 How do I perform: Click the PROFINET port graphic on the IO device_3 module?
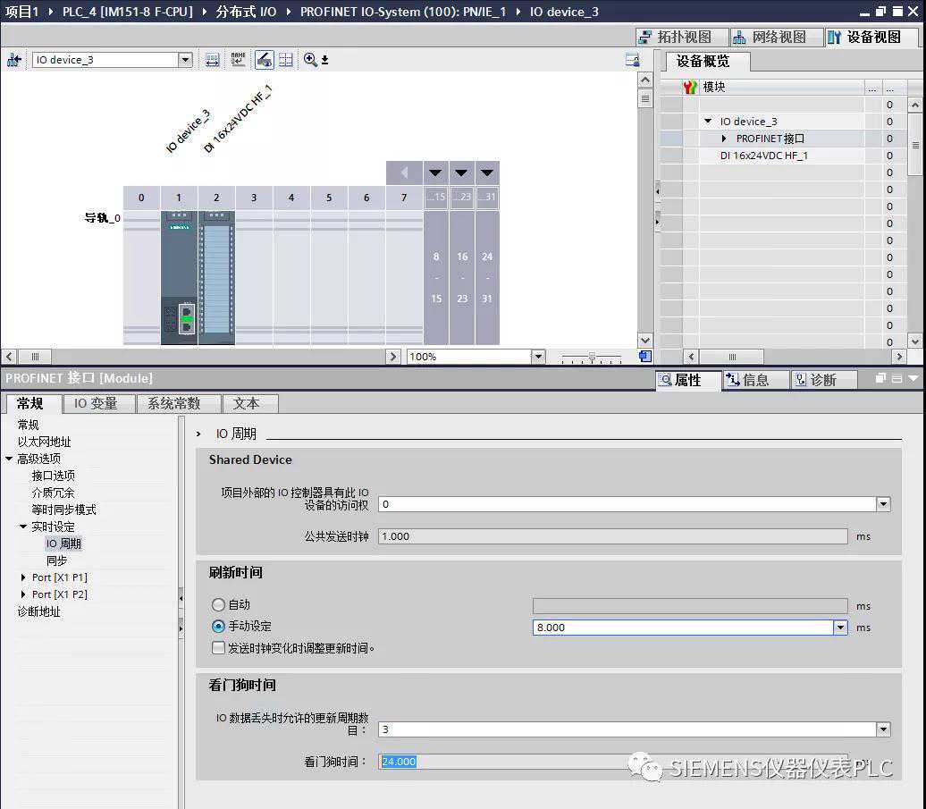point(186,318)
